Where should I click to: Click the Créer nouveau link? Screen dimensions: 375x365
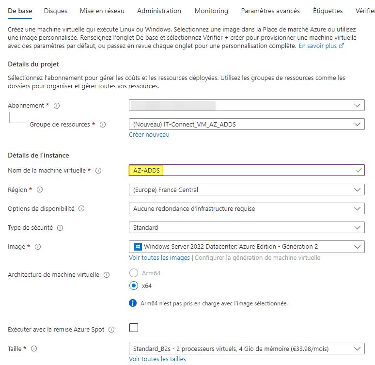coord(149,135)
